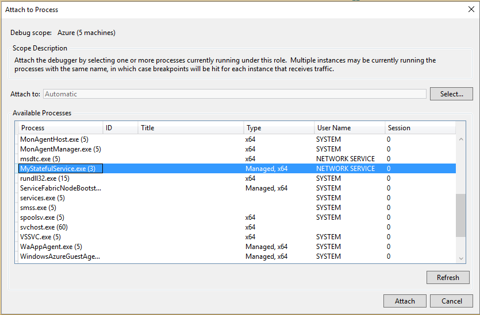This screenshot has height=315, width=480.
Task: Select spoolsv.exe (5) process row
Action: (237, 217)
